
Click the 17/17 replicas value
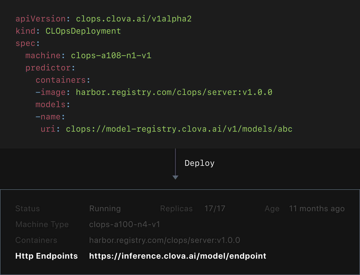pyautogui.click(x=215, y=209)
